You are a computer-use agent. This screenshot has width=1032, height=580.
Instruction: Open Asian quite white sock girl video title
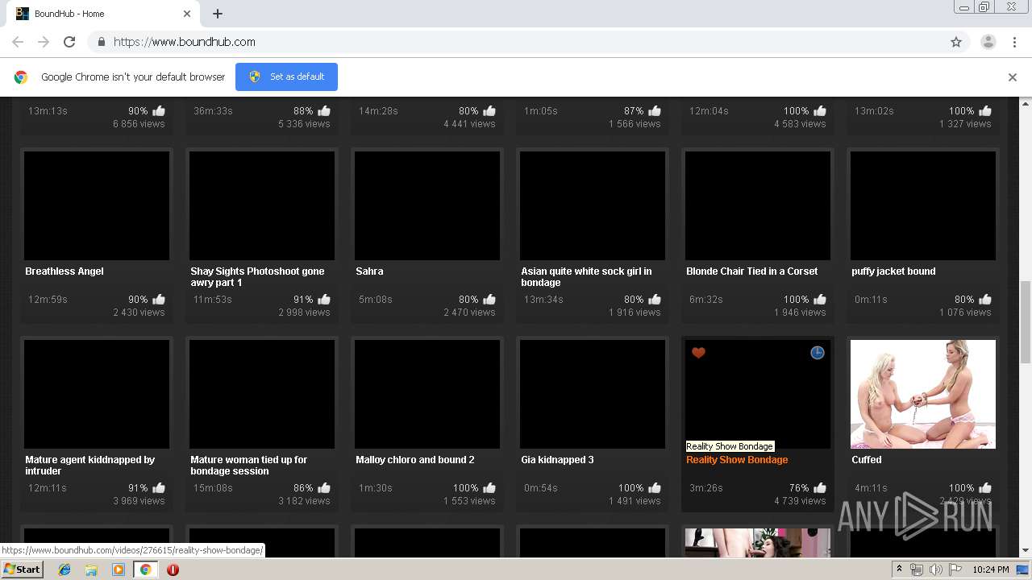pyautogui.click(x=586, y=277)
